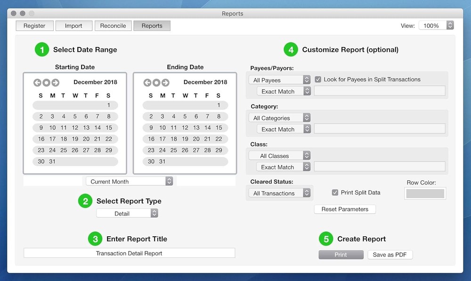This screenshot has width=471, height=281.
Task: Open the All Payees dropdown
Action: (279, 80)
